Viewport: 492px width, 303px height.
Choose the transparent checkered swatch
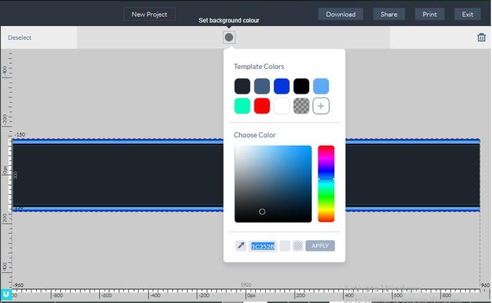(301, 106)
